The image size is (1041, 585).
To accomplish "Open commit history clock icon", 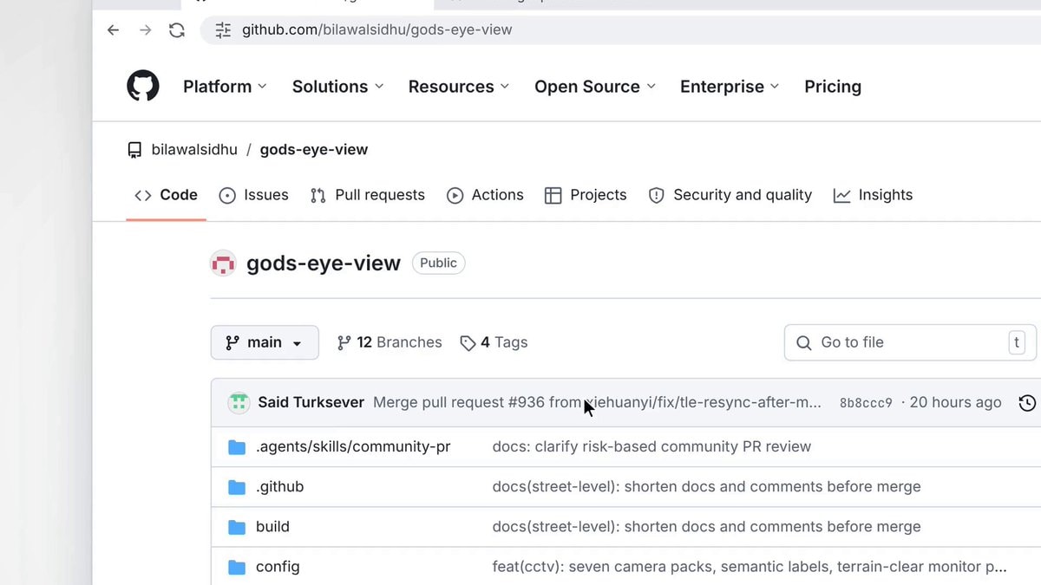I will [x=1027, y=403].
